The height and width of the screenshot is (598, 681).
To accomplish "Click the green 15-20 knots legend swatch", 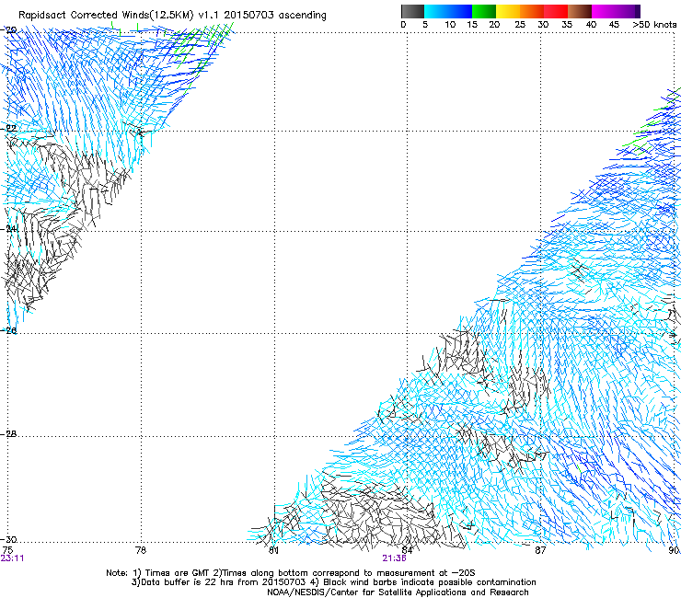I will click(x=484, y=11).
